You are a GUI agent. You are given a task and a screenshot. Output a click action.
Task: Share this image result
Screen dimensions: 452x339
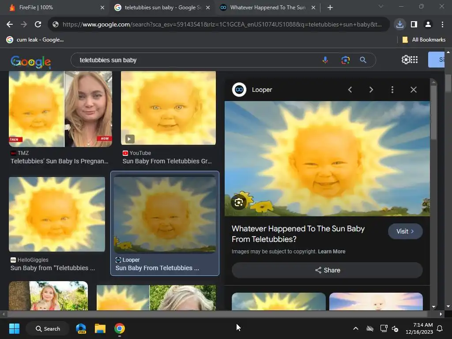pos(327,270)
